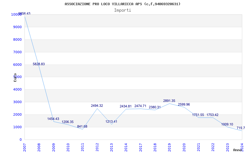Click the 2022 x-axis label
This screenshot has width=245, height=153.
pyautogui.click(x=213, y=147)
